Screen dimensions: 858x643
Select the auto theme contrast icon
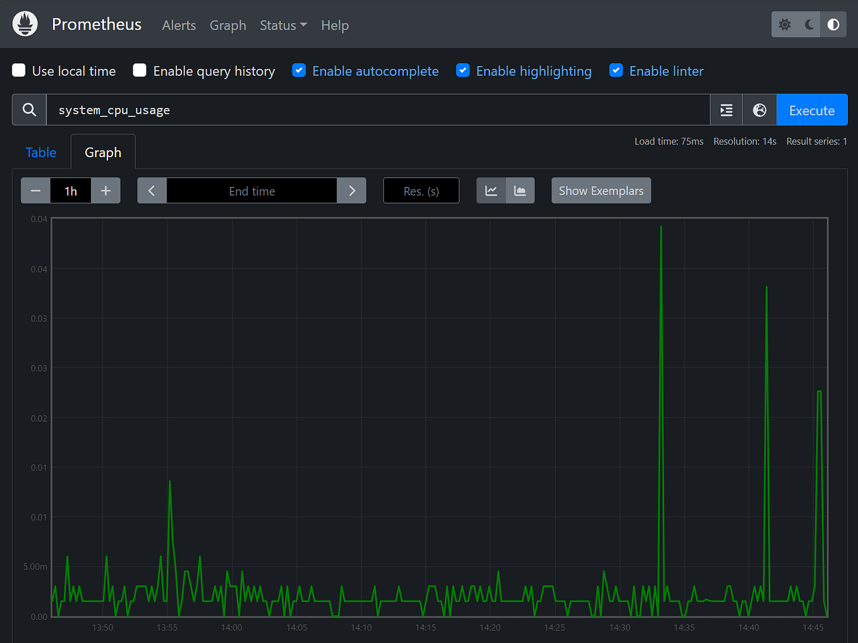[833, 24]
